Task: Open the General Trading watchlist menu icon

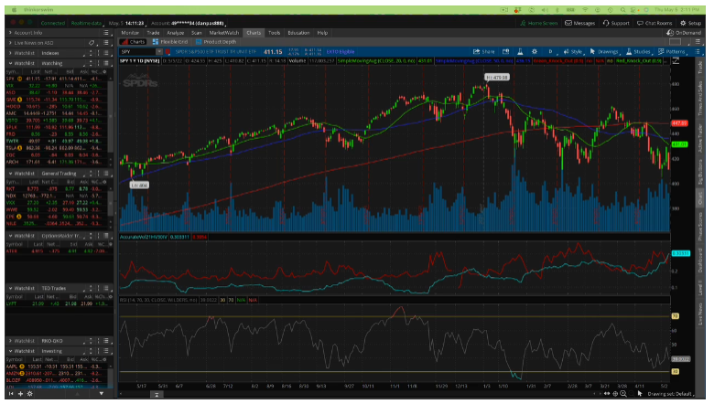Action: pyautogui.click(x=106, y=174)
